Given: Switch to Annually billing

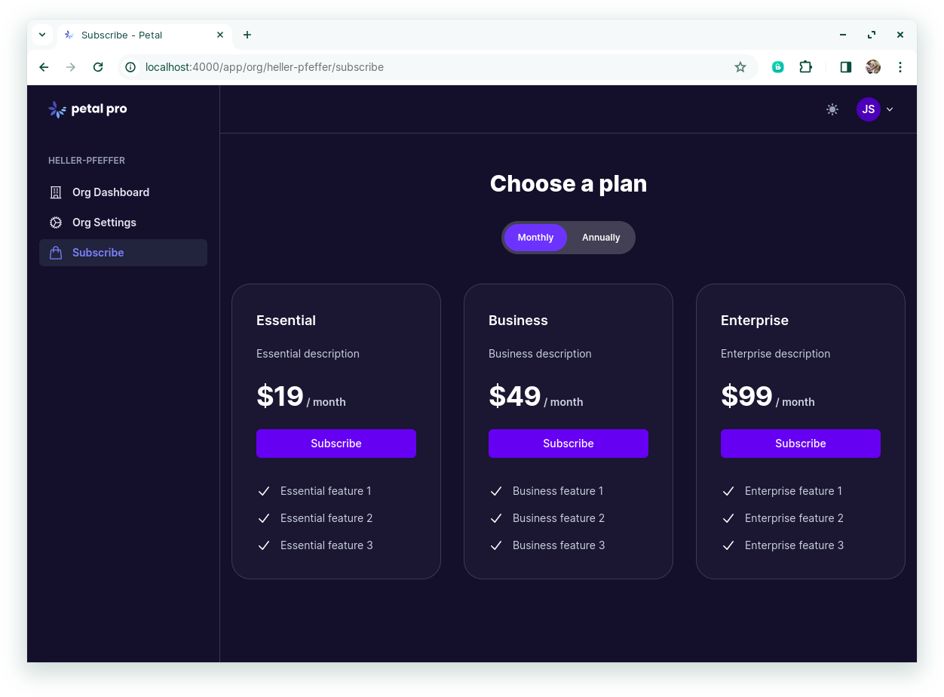Looking at the screenshot, I should pyautogui.click(x=601, y=238).
